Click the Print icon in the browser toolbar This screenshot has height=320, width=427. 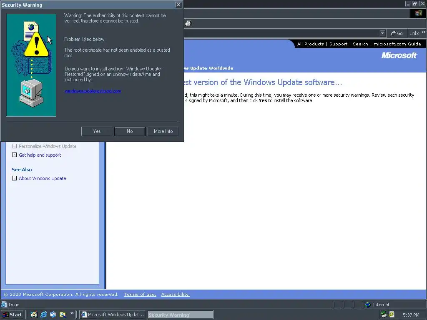pos(188,23)
